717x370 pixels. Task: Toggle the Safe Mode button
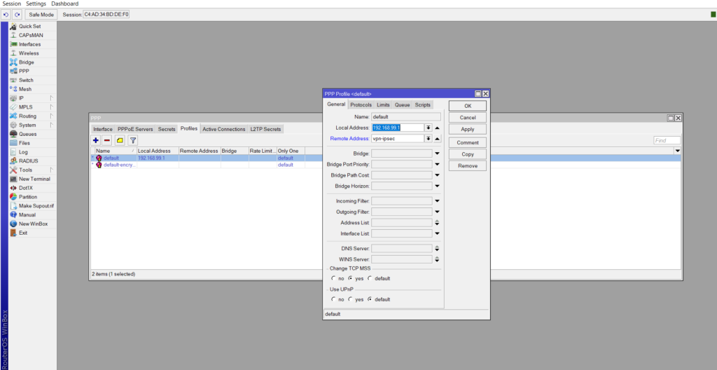coord(41,14)
